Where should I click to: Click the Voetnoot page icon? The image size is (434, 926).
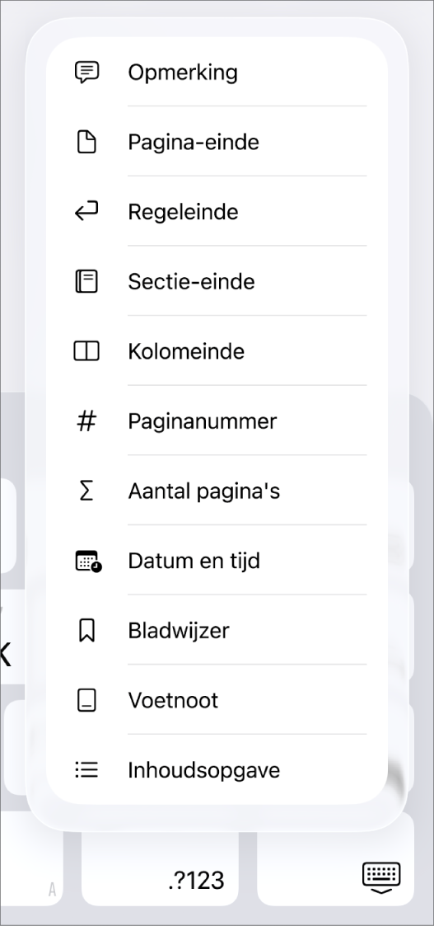click(86, 700)
